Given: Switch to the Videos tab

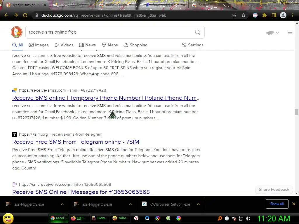Looking at the screenshot, I should [x=64, y=45].
